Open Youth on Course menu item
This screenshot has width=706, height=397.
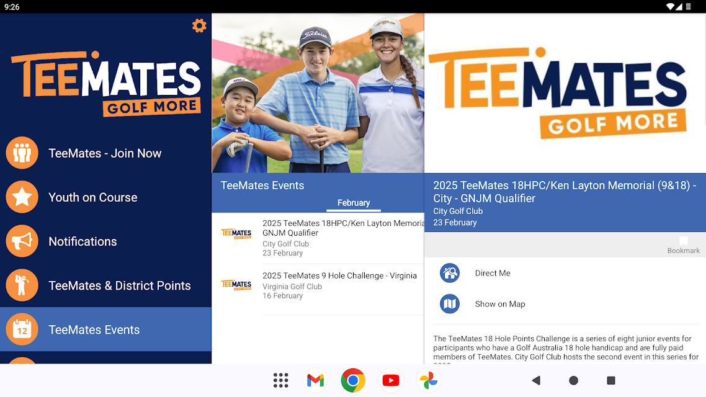pos(106,197)
